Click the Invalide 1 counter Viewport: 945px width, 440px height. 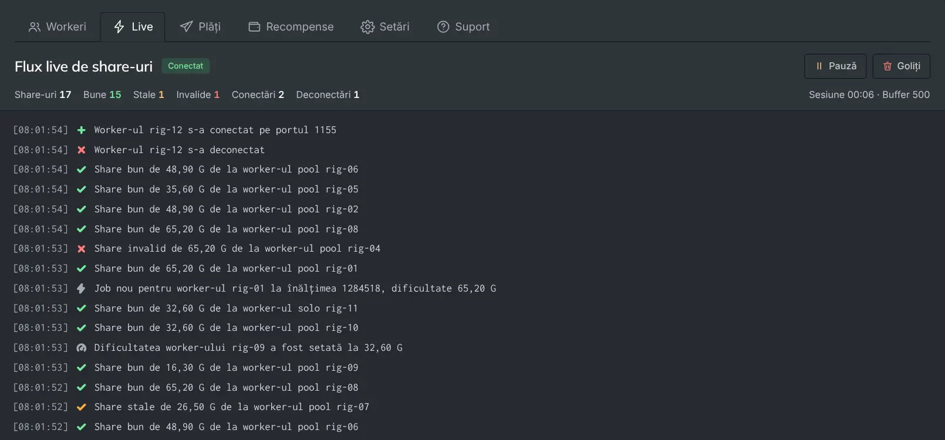(198, 94)
